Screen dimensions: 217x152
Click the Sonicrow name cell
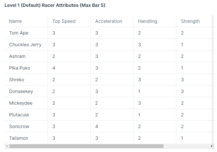point(26,126)
